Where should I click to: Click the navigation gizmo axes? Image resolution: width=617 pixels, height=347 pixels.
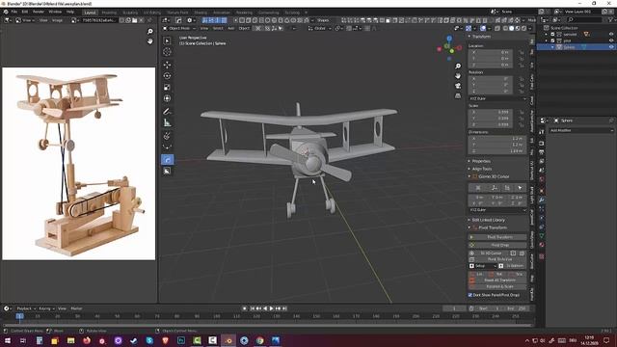pyautogui.click(x=449, y=48)
